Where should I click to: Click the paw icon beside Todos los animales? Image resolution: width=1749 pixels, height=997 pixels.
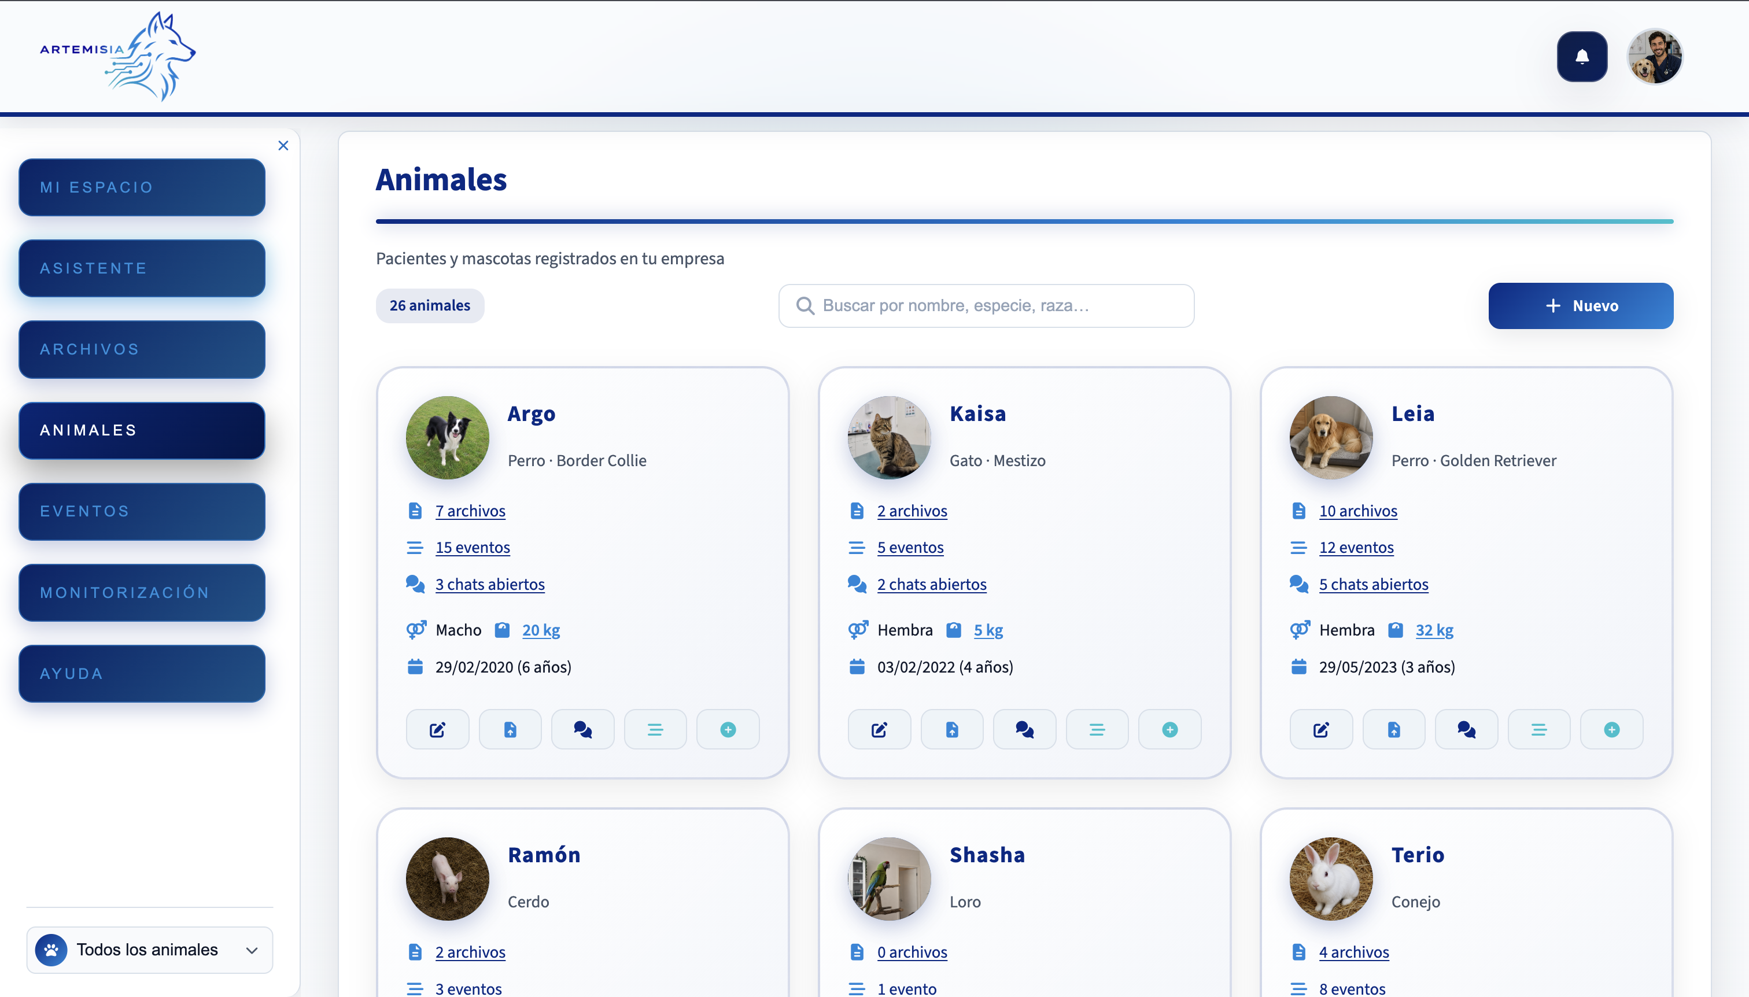51,950
